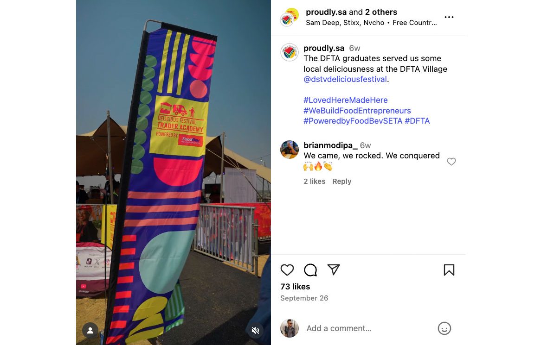This screenshot has width=541, height=345.
Task: Show tagged people on the video
Action: pyautogui.click(x=90, y=330)
